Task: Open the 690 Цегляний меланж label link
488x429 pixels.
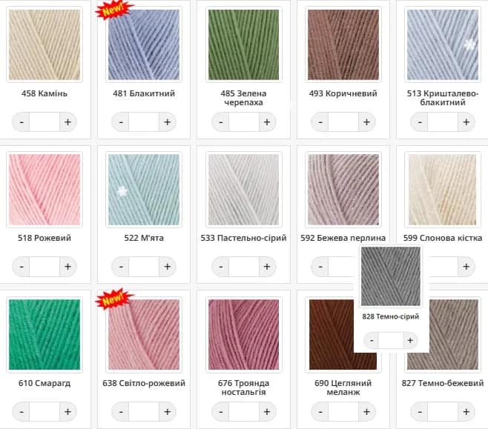Action: click(x=343, y=388)
